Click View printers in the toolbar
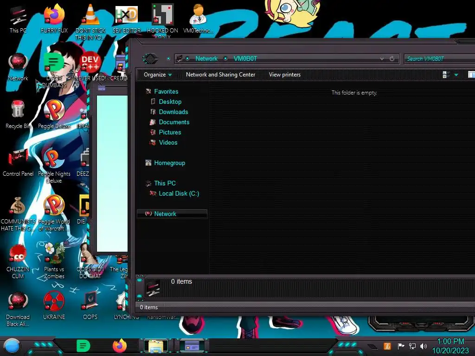Screen dimensions: 475x356 285,75
